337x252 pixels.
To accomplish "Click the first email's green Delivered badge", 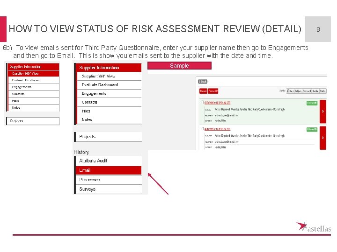I will coord(312,103).
